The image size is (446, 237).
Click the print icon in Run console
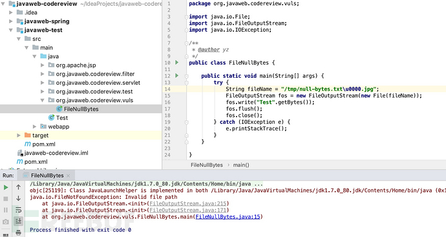click(19, 232)
